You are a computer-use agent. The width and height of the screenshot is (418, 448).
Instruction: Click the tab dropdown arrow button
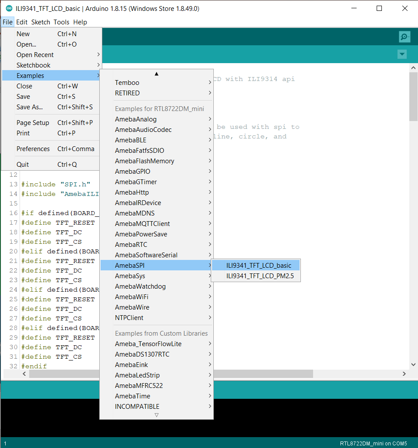tap(402, 54)
